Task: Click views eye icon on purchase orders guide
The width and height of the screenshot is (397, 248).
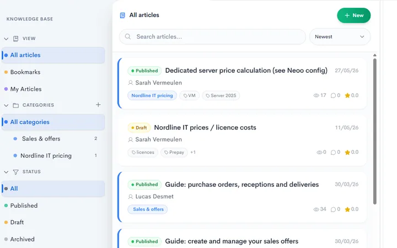Action: point(316,209)
